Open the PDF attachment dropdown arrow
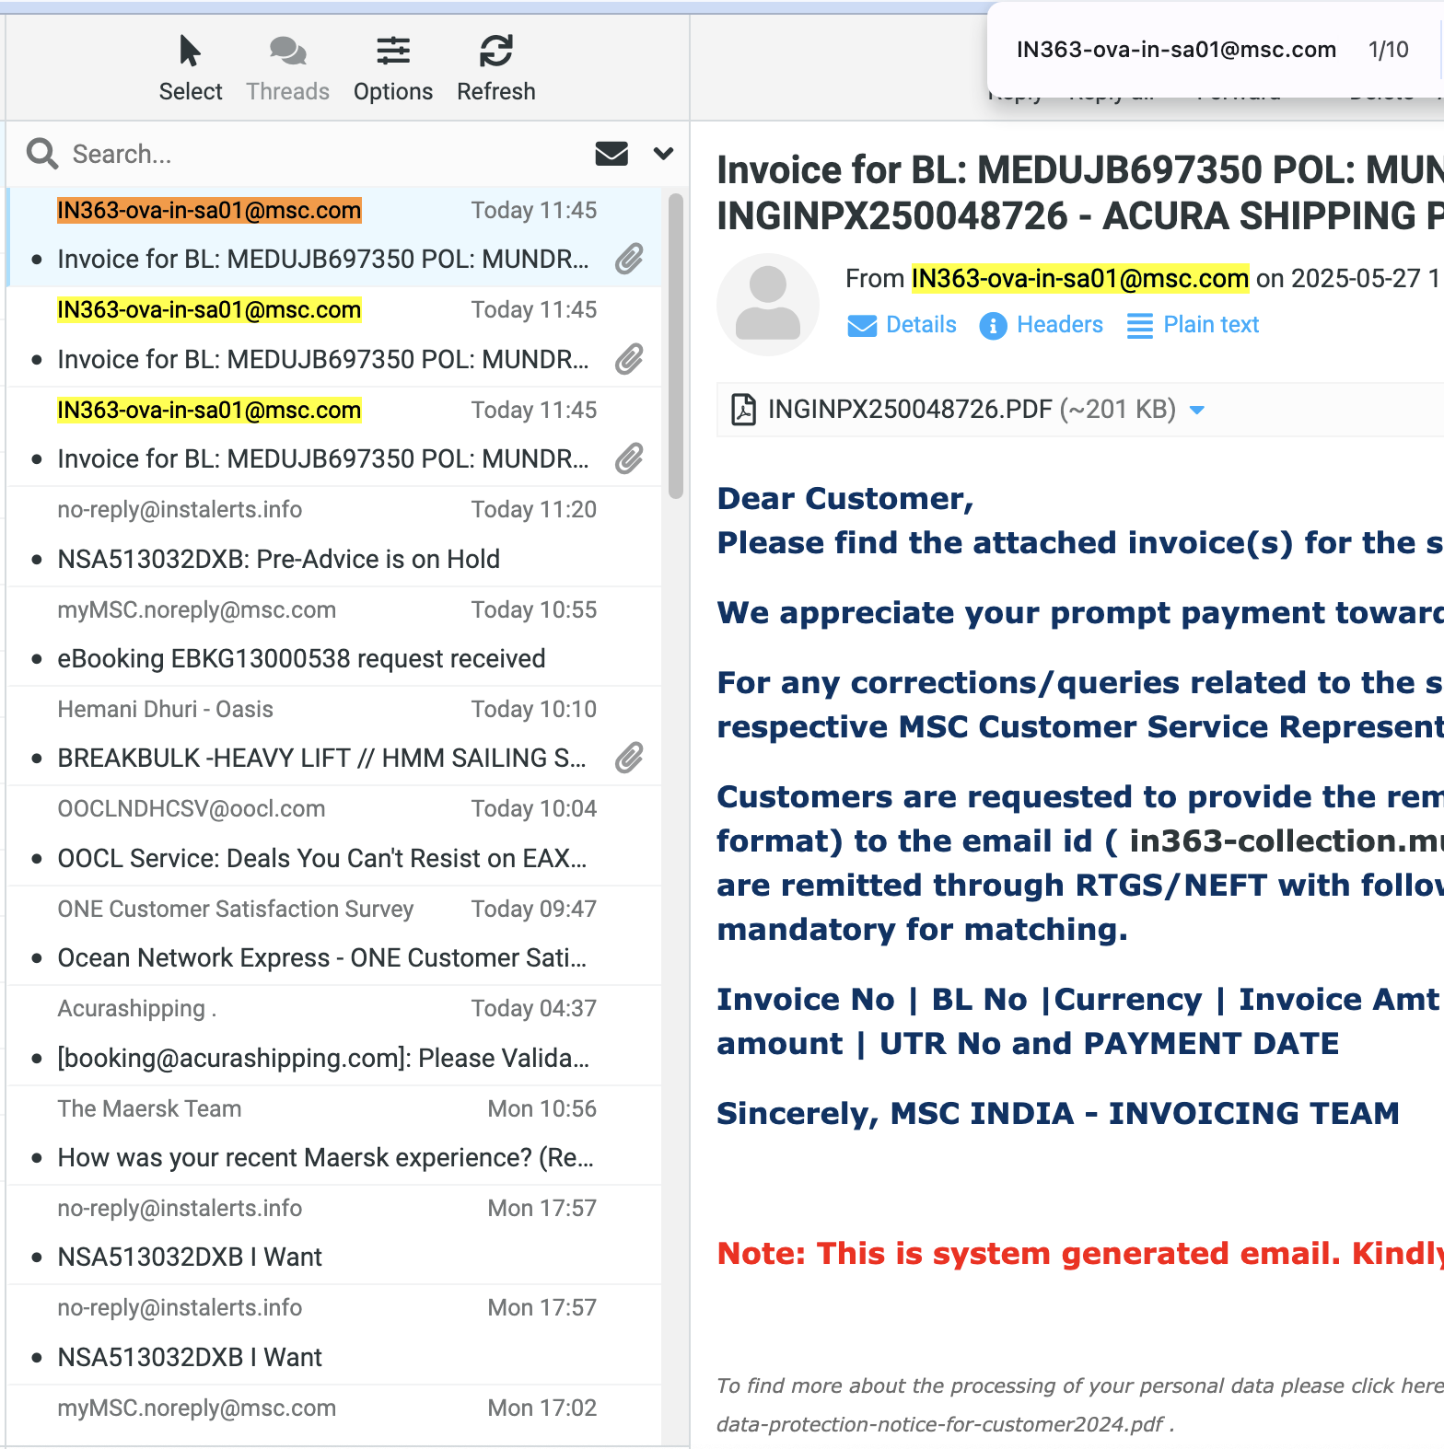This screenshot has width=1444, height=1449. (x=1197, y=411)
